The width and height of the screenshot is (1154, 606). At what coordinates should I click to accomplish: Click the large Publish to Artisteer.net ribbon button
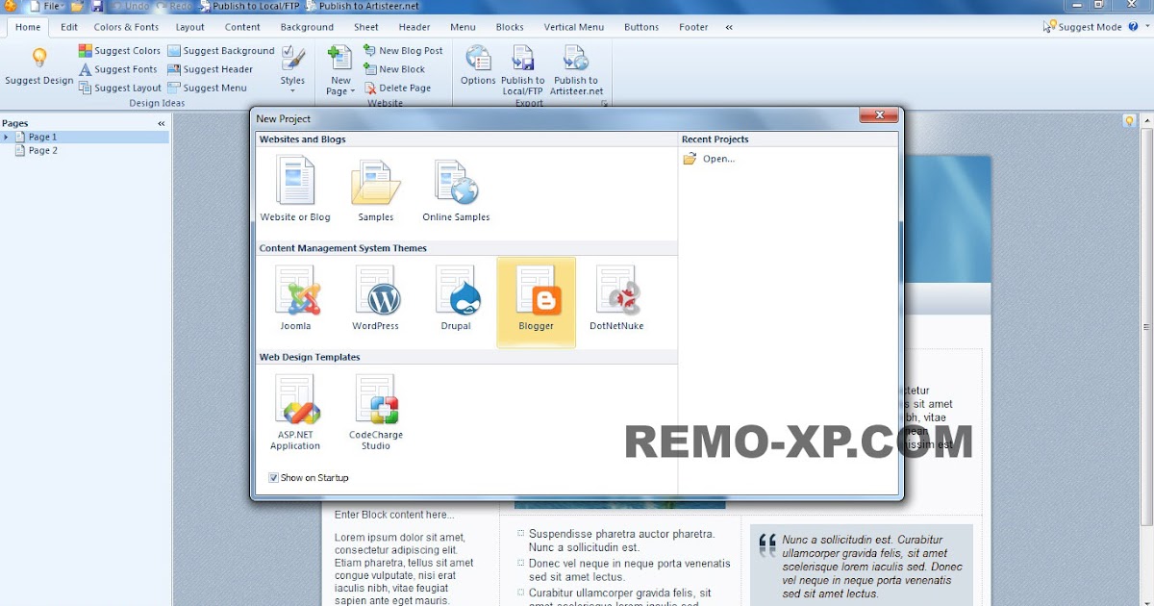pyautogui.click(x=577, y=70)
